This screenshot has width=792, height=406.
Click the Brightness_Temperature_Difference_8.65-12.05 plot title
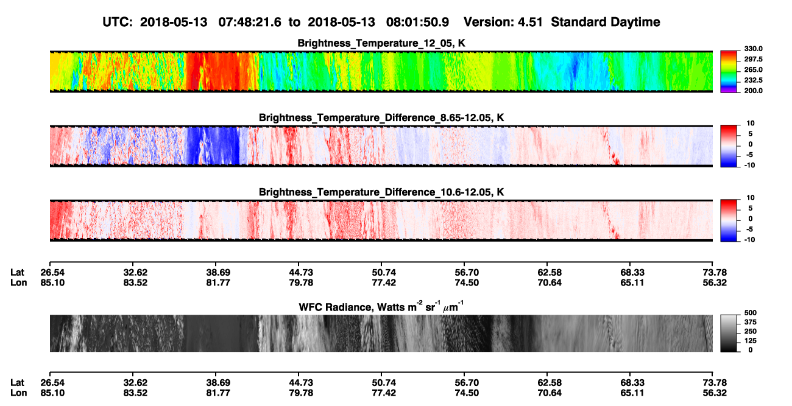click(381, 117)
